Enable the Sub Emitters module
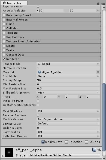106x160 pixels. pos(4,37)
